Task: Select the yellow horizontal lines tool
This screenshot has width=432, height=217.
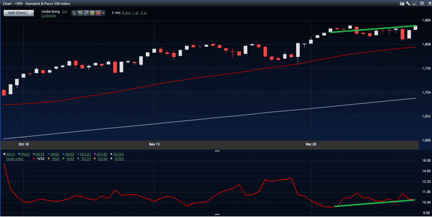Action: coord(92,13)
